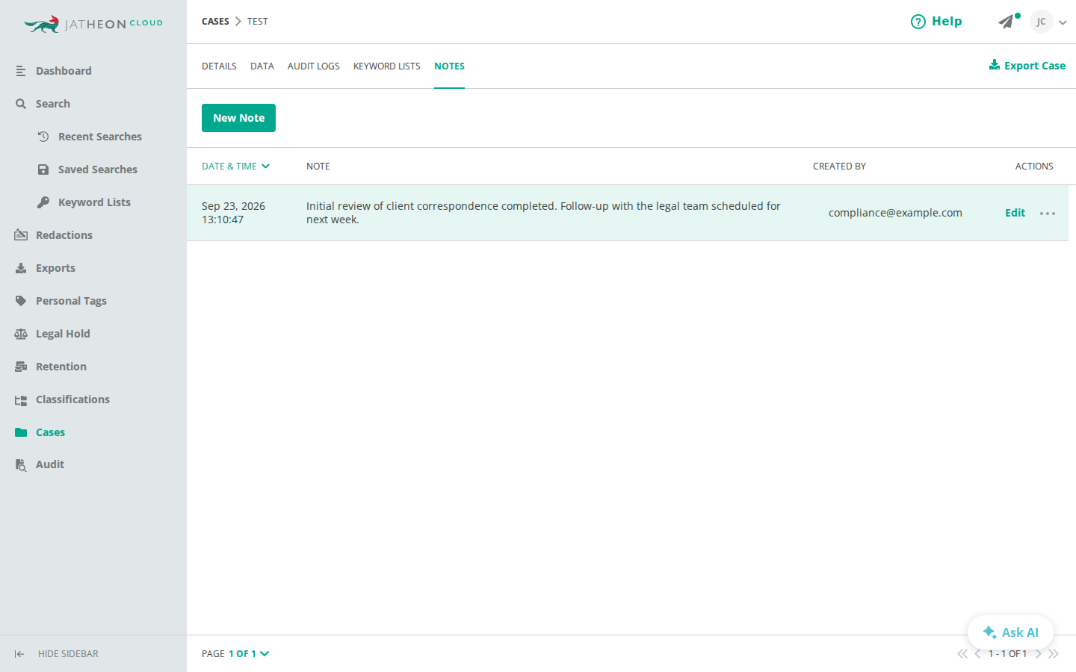1076x672 pixels.
Task: Edit the initial review note
Action: pos(1015,213)
